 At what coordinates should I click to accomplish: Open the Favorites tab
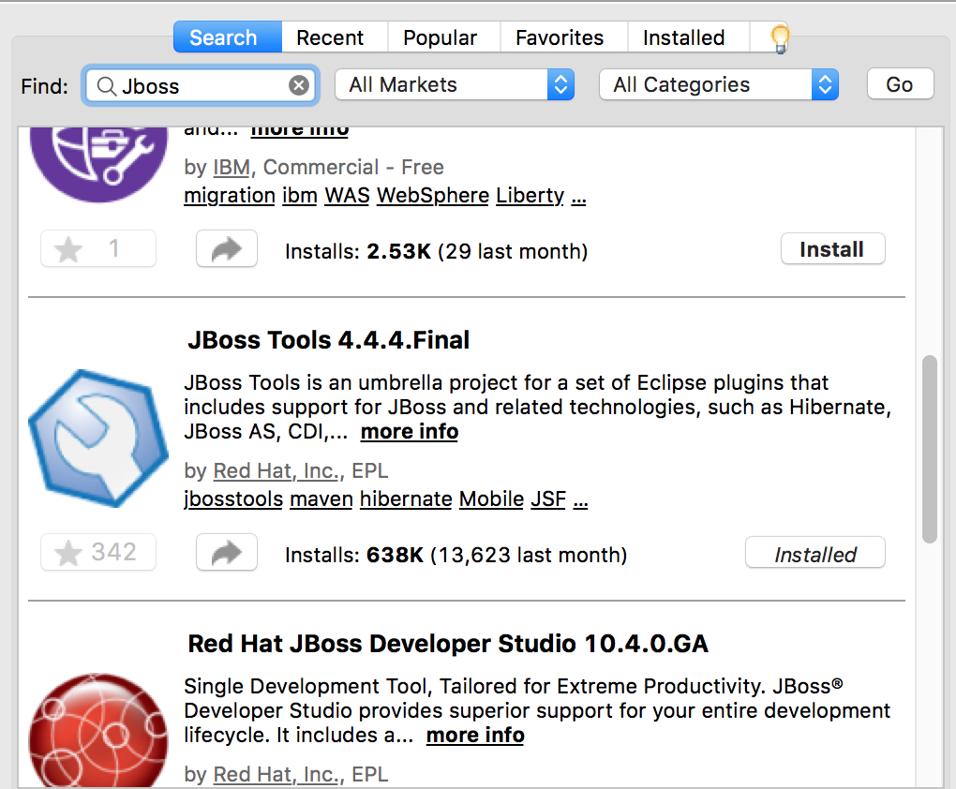coord(560,37)
